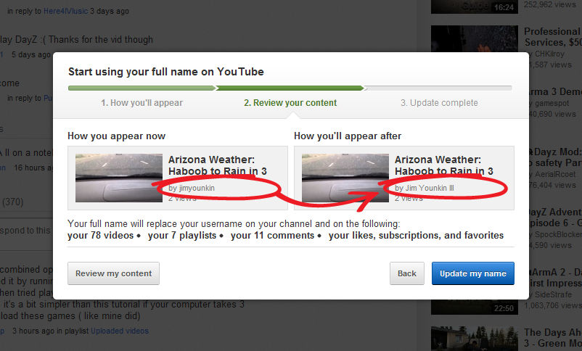Open background video thumbnail with 16:24 duration
The height and width of the screenshot is (351, 582).
click(475, 7)
